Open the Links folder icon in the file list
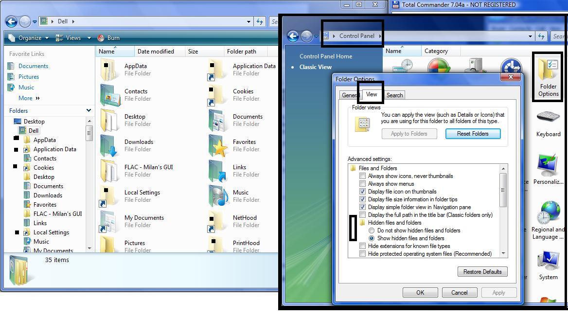Image resolution: width=568 pixels, height=318 pixels. (x=218, y=171)
